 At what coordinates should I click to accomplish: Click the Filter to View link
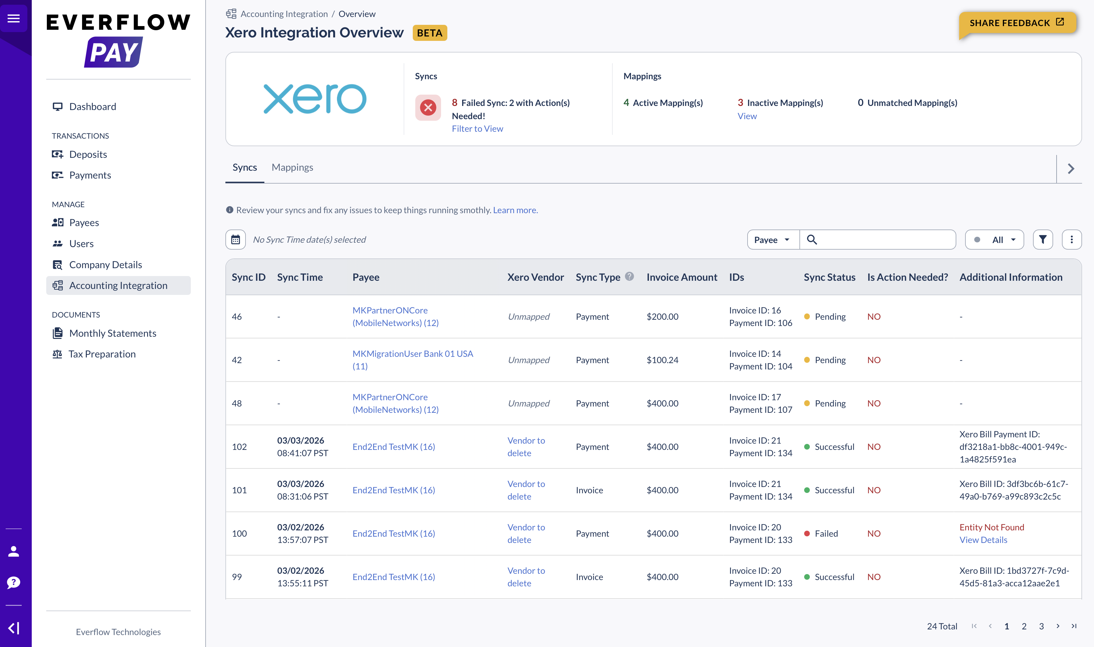point(477,129)
